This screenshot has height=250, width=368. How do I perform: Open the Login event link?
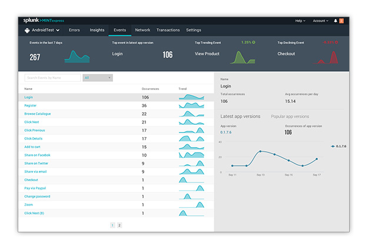point(28,97)
